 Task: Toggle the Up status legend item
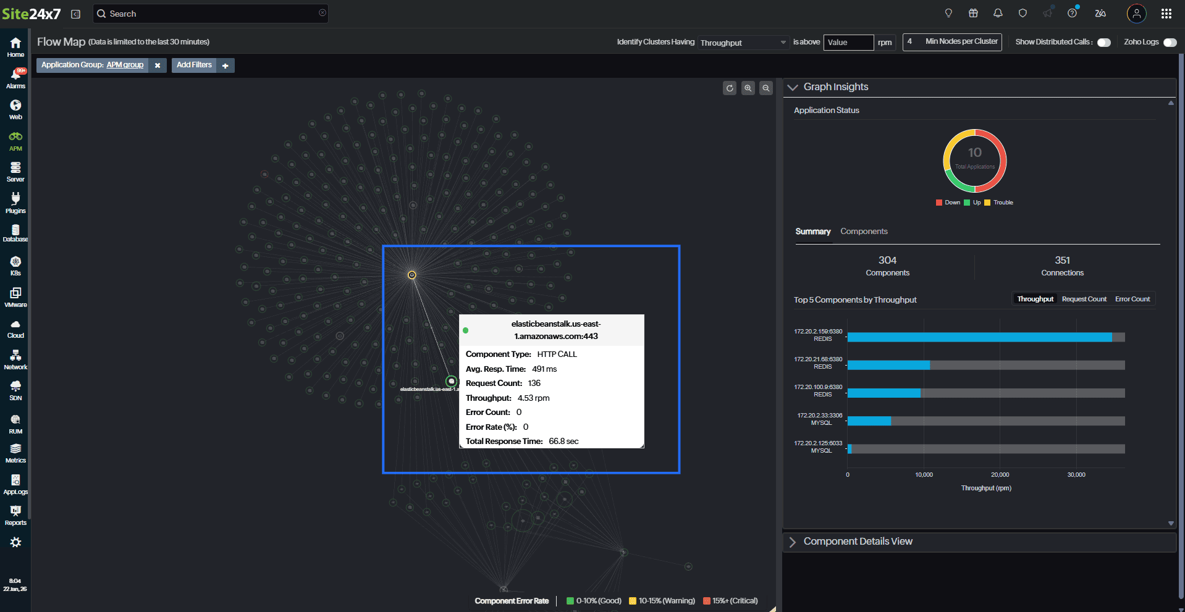click(972, 203)
